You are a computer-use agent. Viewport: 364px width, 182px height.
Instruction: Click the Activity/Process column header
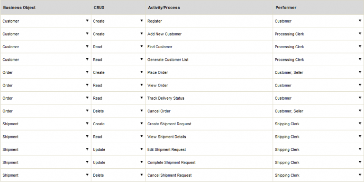point(164,8)
